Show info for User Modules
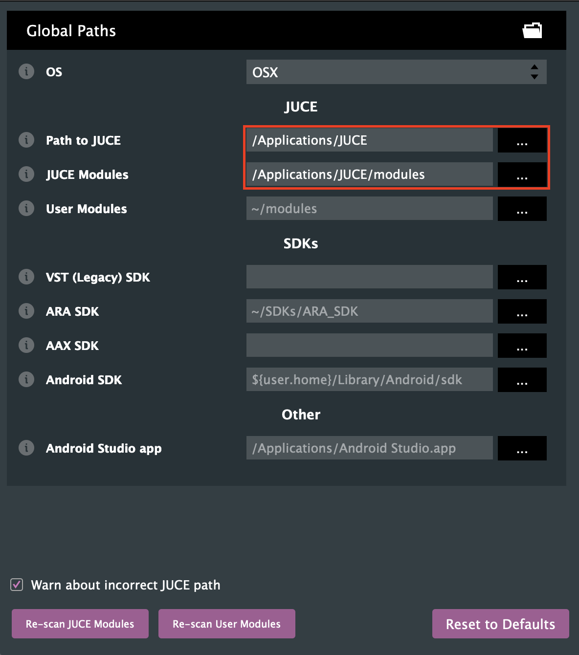 point(26,208)
